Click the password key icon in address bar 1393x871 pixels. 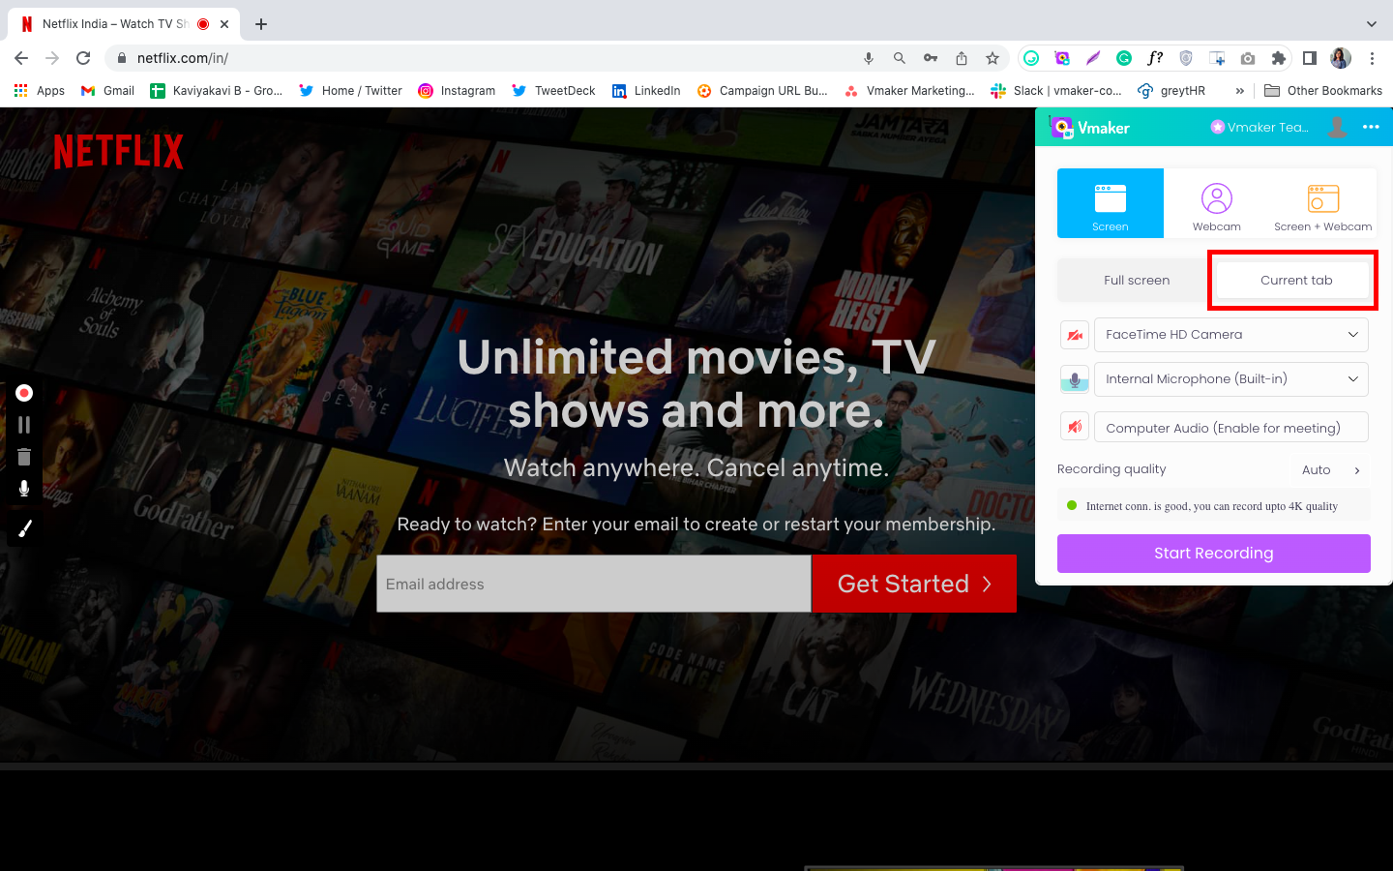point(931,58)
